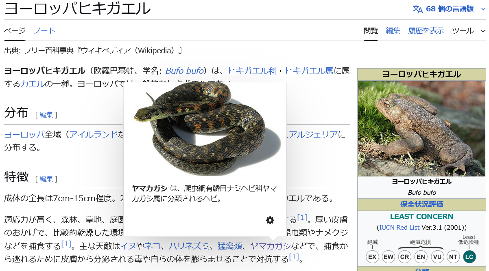Switch to the ノート tab
The width and height of the screenshot is (489, 271).
click(x=44, y=31)
